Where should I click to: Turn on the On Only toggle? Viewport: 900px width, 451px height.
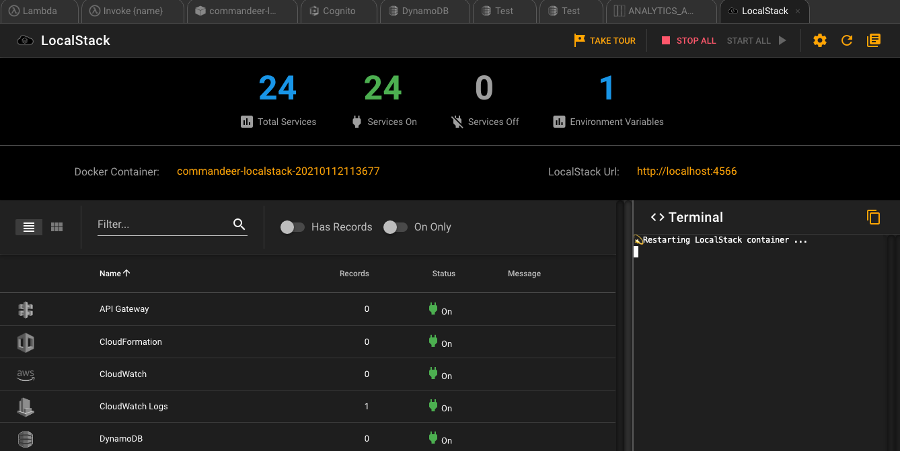396,227
